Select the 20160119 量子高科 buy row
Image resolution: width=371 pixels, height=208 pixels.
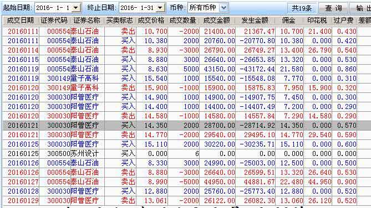pos(180,79)
